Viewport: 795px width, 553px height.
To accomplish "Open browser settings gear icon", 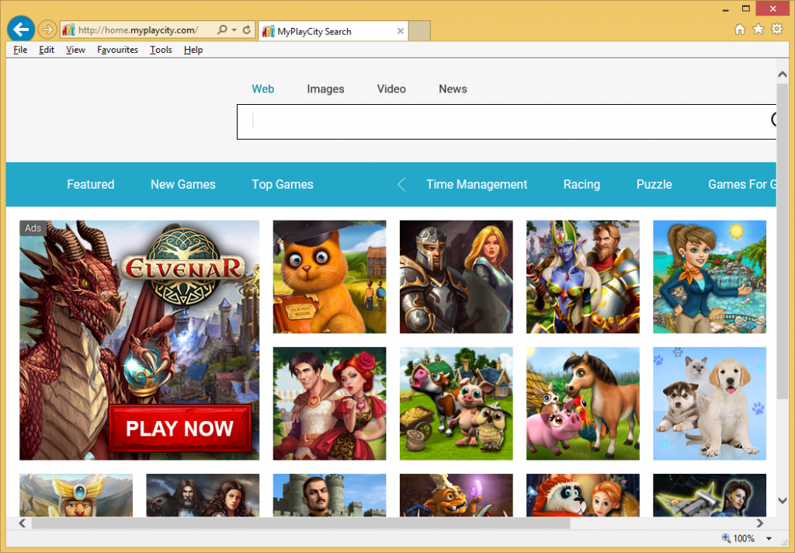I will coord(776,29).
